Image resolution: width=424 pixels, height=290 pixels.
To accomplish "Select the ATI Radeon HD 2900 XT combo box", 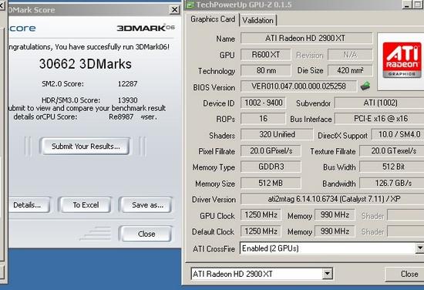I will click(x=262, y=274).
